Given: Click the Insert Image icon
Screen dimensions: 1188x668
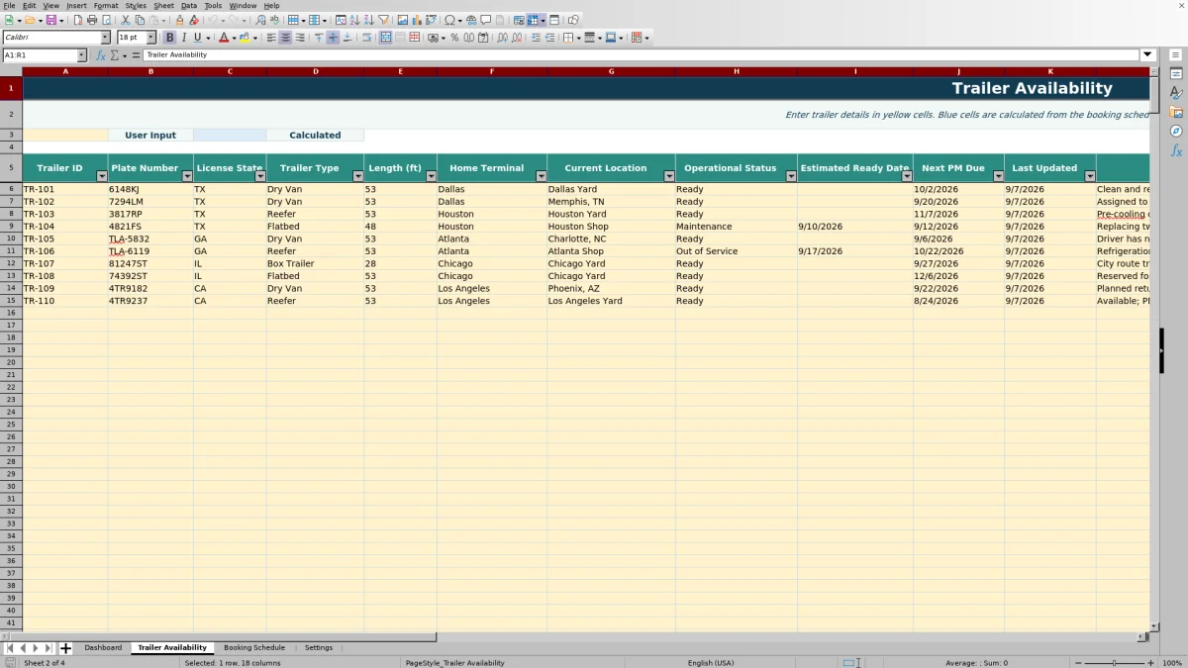Looking at the screenshot, I should (402, 20).
